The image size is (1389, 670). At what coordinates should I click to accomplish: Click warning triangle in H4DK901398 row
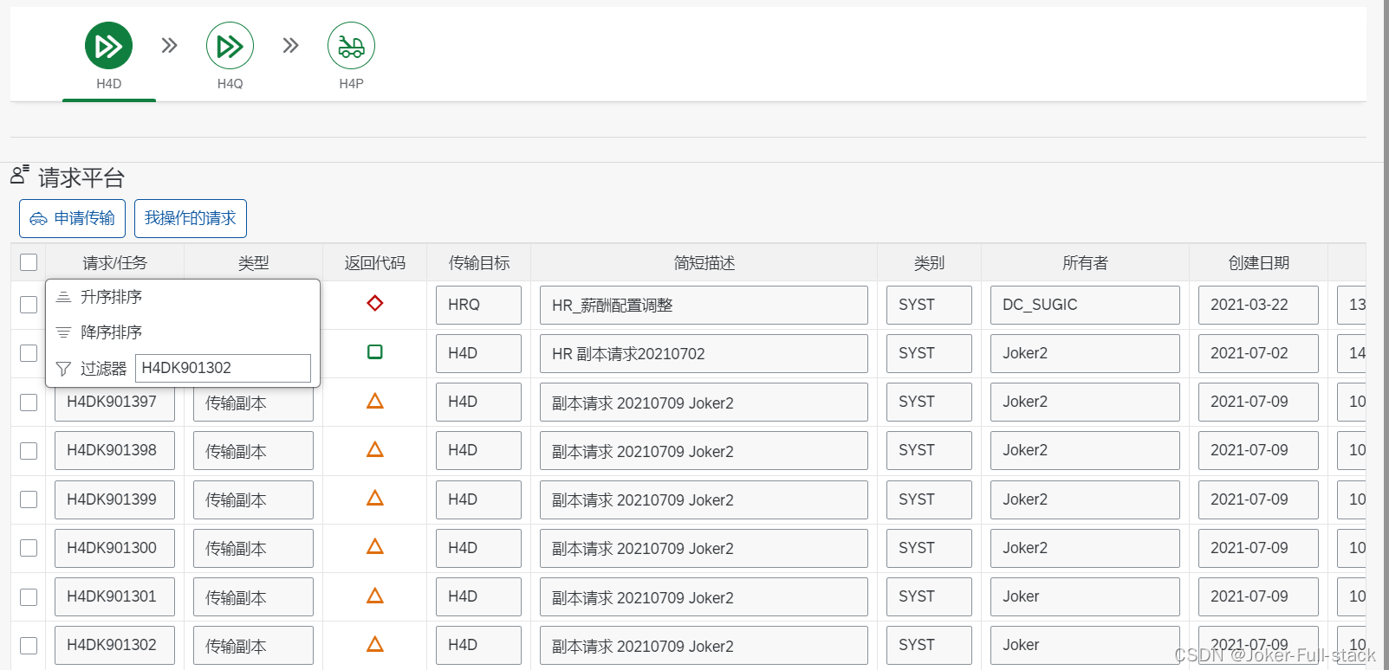pyautogui.click(x=375, y=449)
